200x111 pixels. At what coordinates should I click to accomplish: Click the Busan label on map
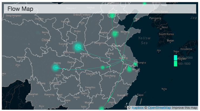tap(171, 41)
